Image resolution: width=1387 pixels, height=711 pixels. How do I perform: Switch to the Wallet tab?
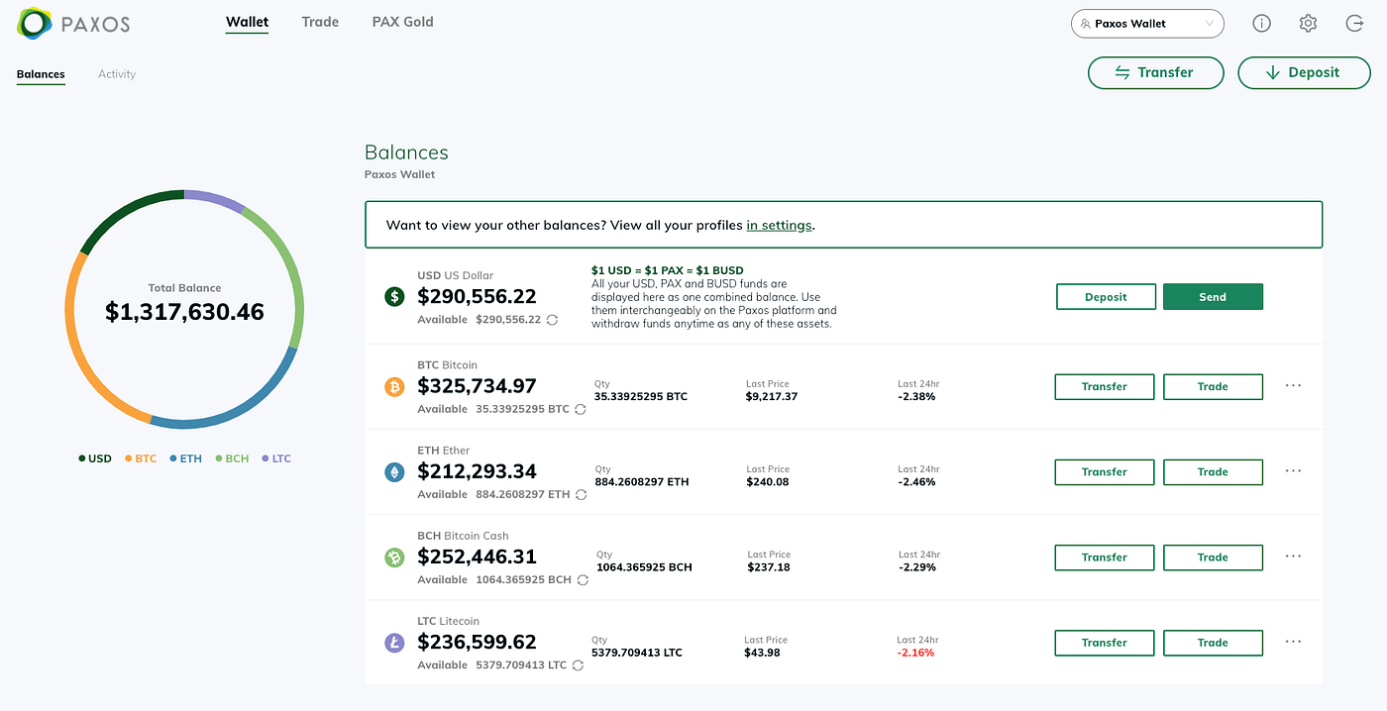coord(247,22)
